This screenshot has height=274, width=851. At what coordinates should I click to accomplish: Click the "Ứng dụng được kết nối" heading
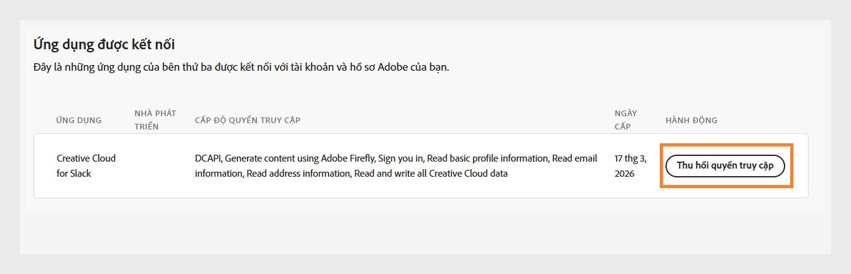click(x=104, y=44)
